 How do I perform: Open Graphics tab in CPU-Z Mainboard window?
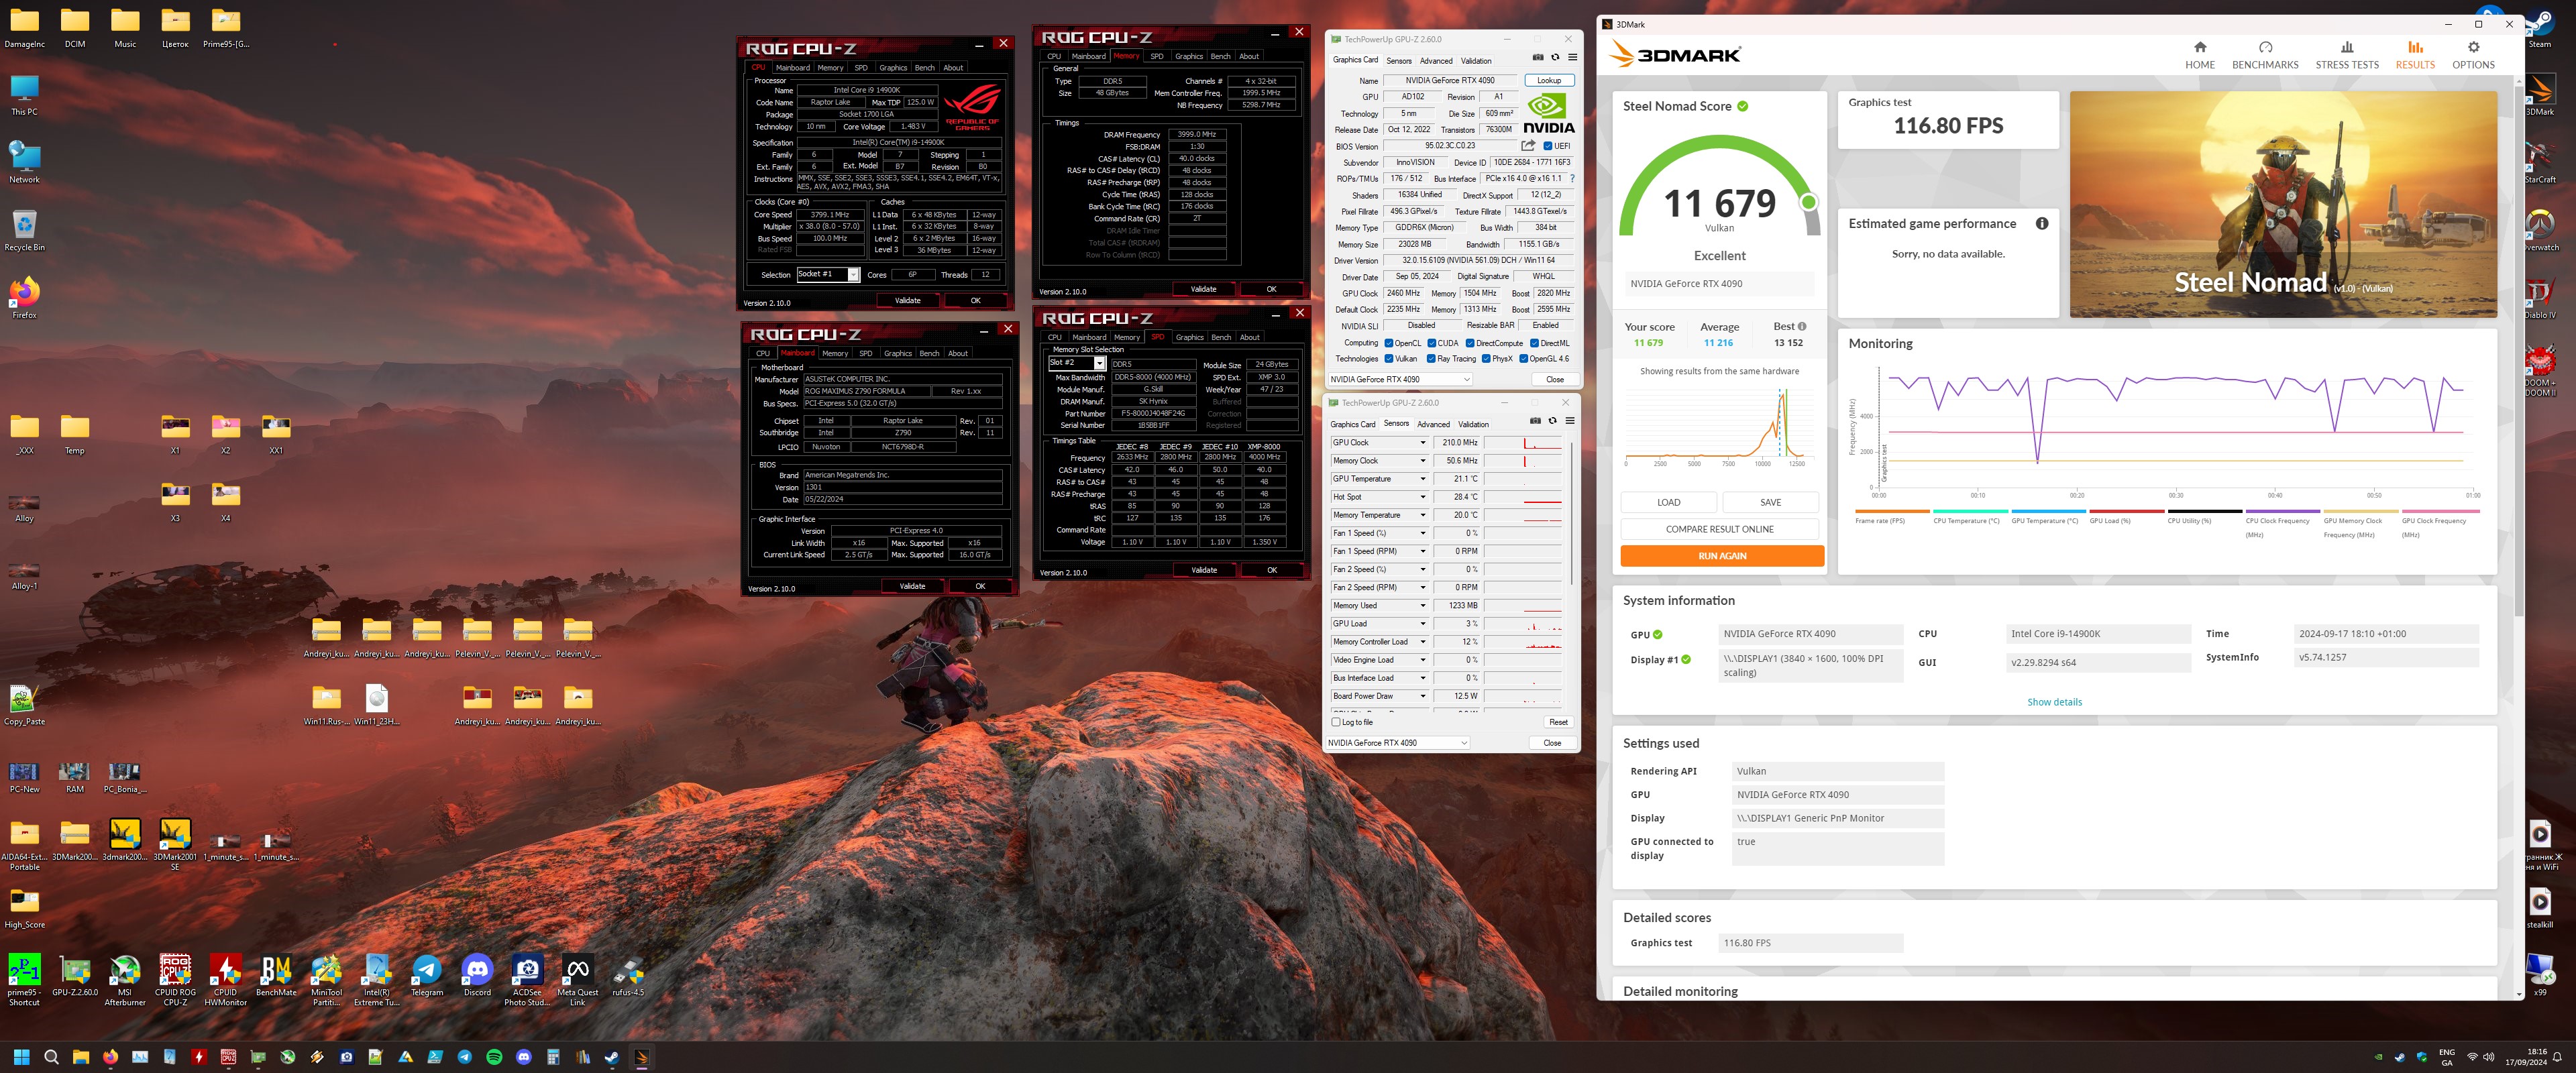point(898,353)
